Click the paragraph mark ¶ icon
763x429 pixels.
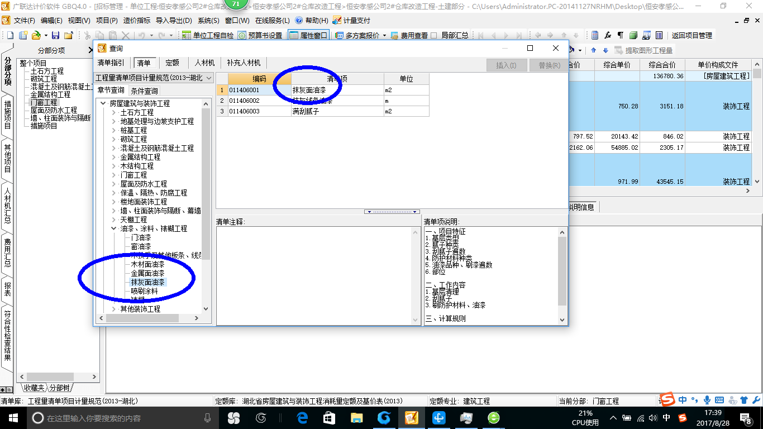coord(620,35)
